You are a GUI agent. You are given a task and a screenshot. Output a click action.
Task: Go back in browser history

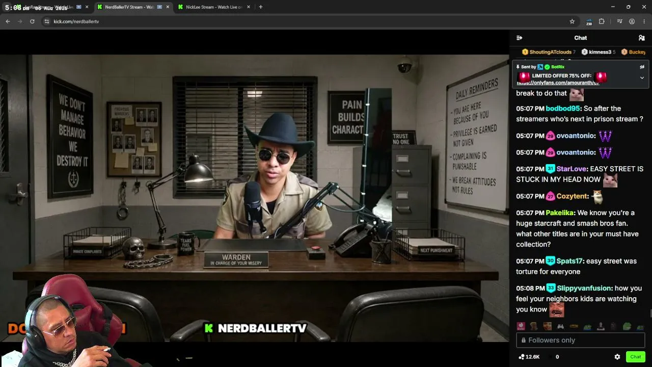(8, 21)
